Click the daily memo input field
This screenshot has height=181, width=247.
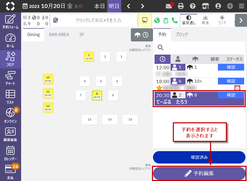98,20
